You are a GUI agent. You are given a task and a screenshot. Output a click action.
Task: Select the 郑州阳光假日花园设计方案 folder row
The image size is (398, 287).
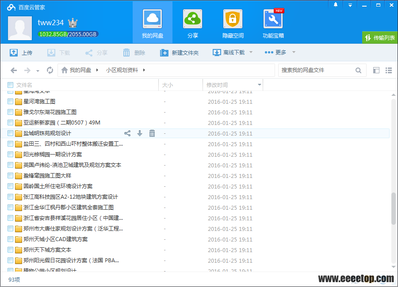[x=195, y=261]
